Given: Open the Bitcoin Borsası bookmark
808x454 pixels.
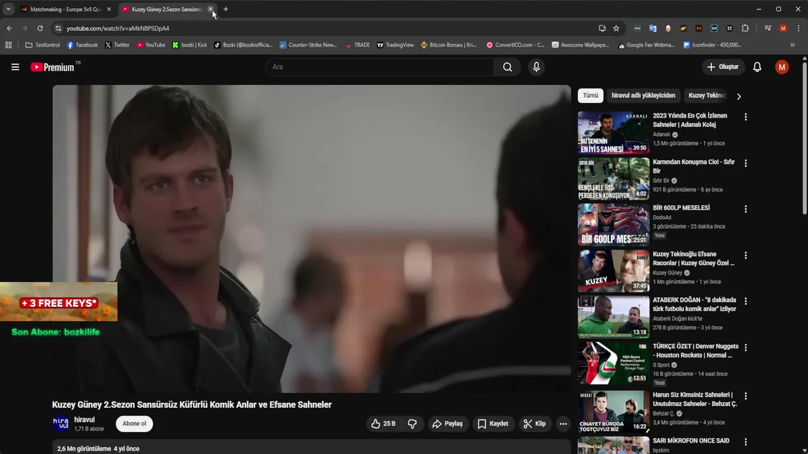Looking at the screenshot, I should pyautogui.click(x=448, y=45).
